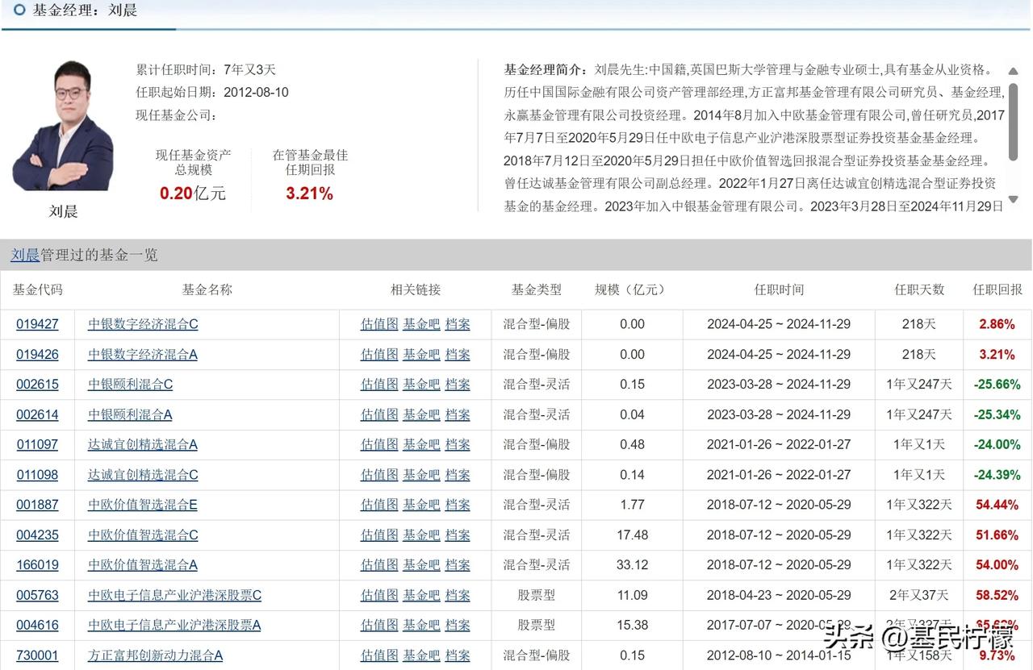Open 中银顾利混合C fund page
Image resolution: width=1033 pixels, height=670 pixels.
(x=130, y=385)
